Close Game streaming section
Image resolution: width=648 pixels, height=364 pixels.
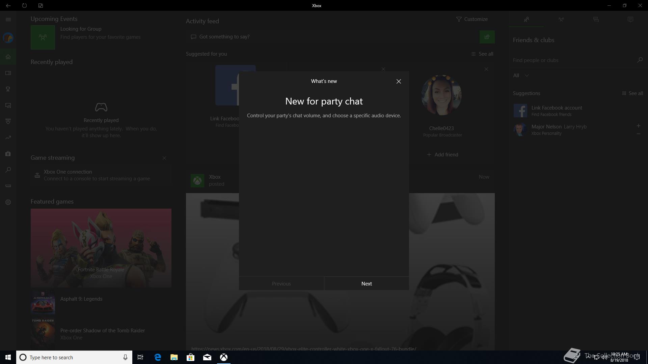coord(164,158)
